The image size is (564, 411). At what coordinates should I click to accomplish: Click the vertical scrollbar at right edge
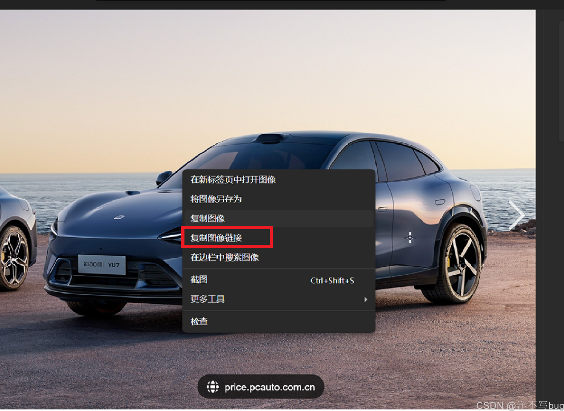click(561, 81)
